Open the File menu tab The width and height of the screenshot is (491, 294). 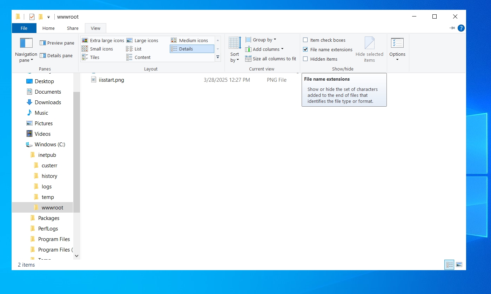(24, 28)
